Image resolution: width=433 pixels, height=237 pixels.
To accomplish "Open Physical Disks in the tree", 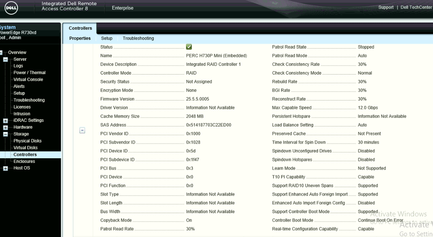I will click(x=27, y=141).
